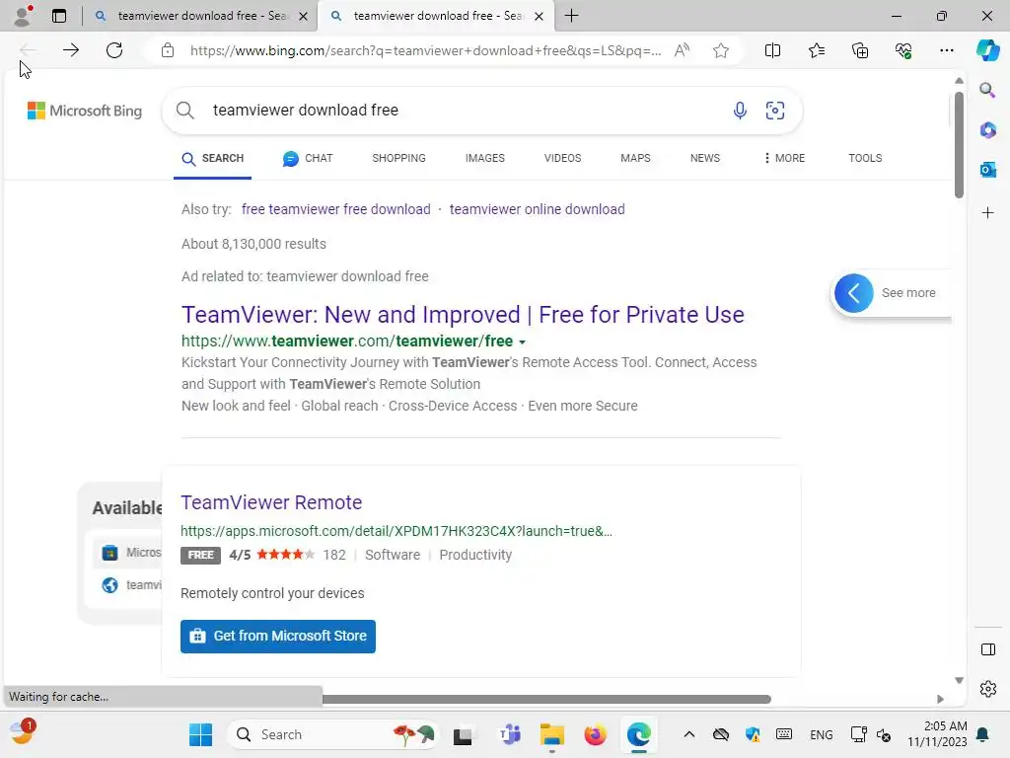The width and height of the screenshot is (1010, 758).
Task: Open the browser profile icon
Action: point(23,16)
